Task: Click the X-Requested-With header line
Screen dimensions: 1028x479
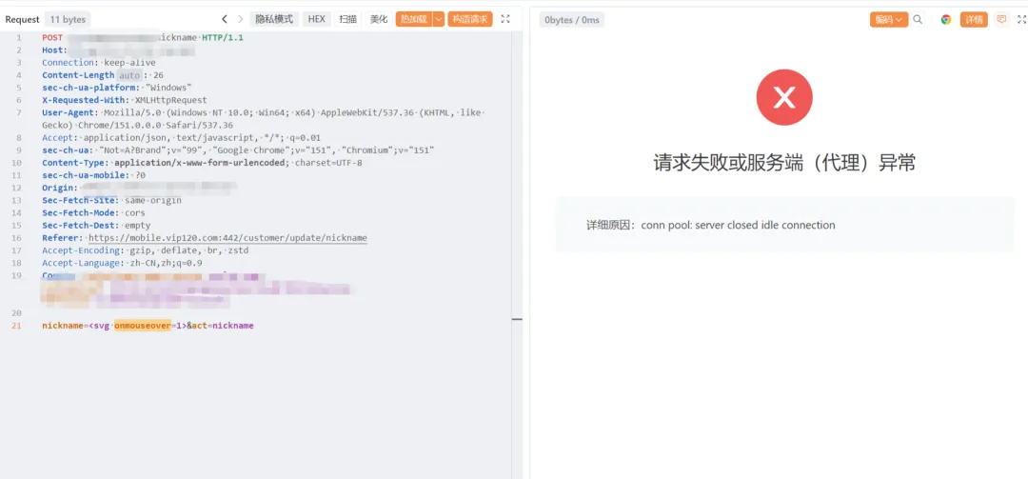Action: pos(125,100)
